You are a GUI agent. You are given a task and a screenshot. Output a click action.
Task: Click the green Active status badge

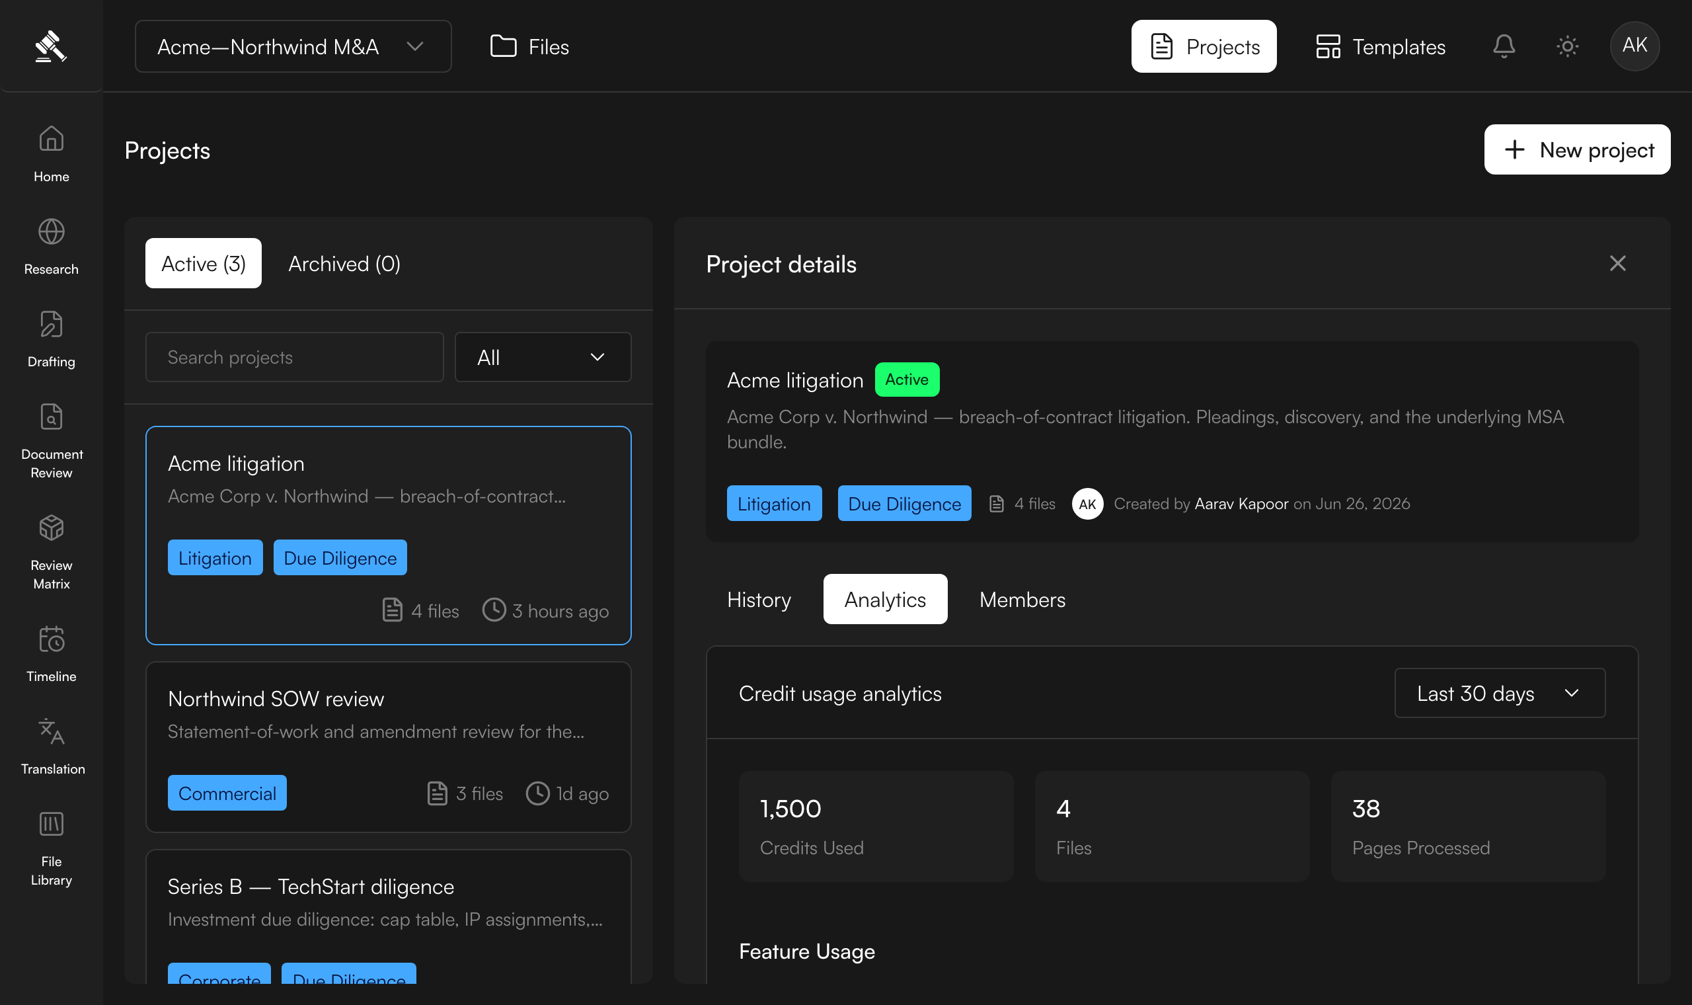(x=907, y=380)
